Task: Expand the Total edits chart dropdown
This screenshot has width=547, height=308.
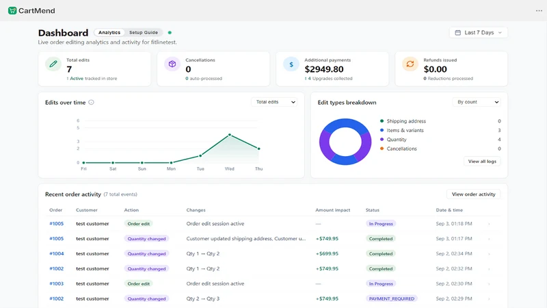Action: [x=274, y=102]
